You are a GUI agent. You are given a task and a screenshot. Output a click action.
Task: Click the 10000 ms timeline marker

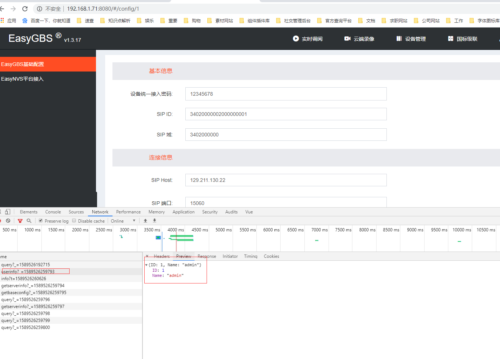[462, 230]
